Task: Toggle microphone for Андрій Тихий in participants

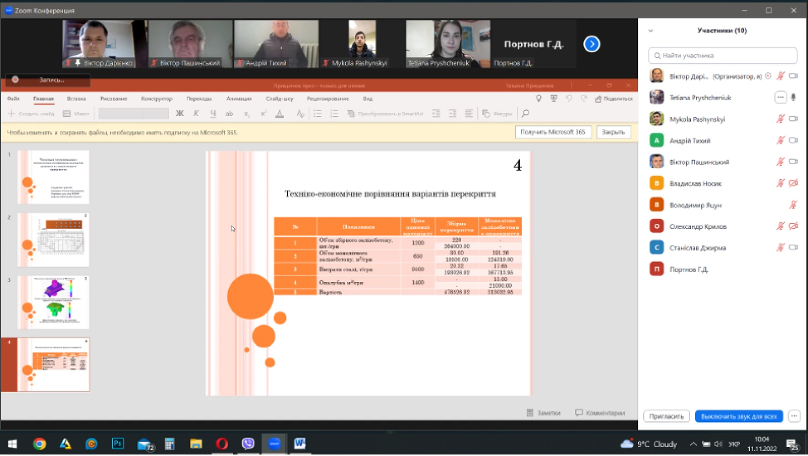Action: click(x=781, y=140)
